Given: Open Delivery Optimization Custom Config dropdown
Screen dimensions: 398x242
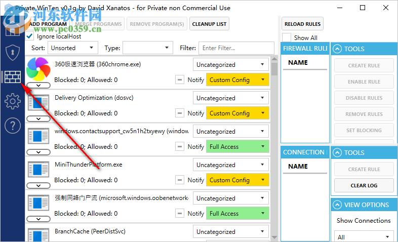Looking at the screenshot, I should tap(237, 113).
